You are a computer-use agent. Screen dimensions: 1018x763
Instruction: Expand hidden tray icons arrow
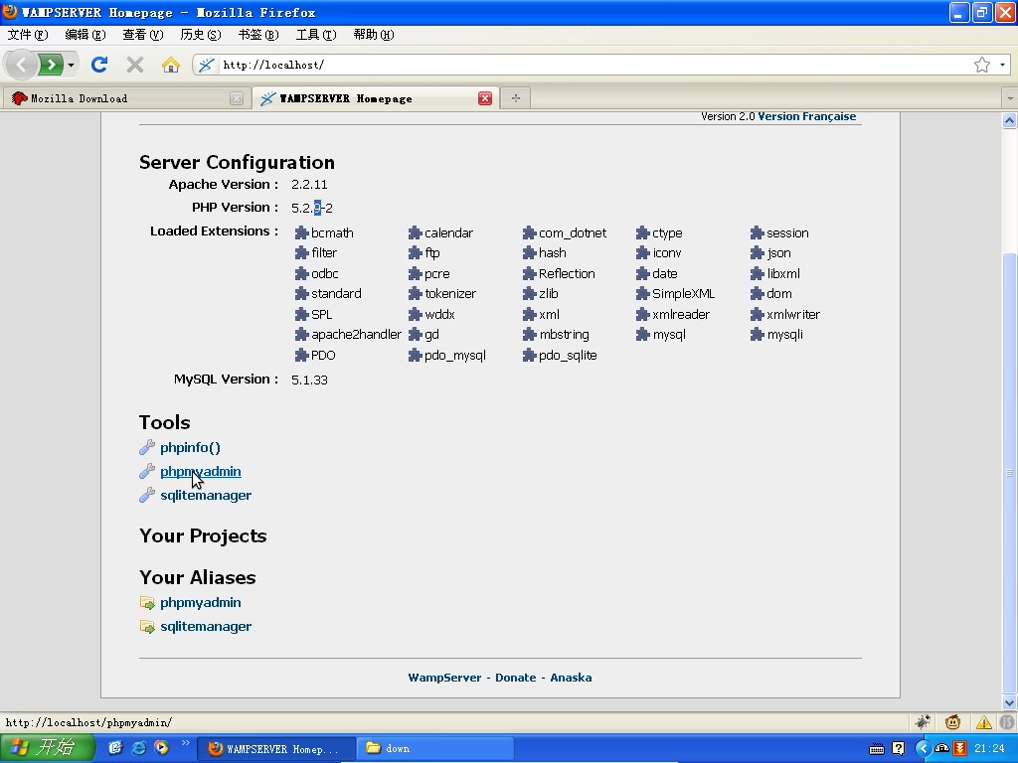pos(922,749)
